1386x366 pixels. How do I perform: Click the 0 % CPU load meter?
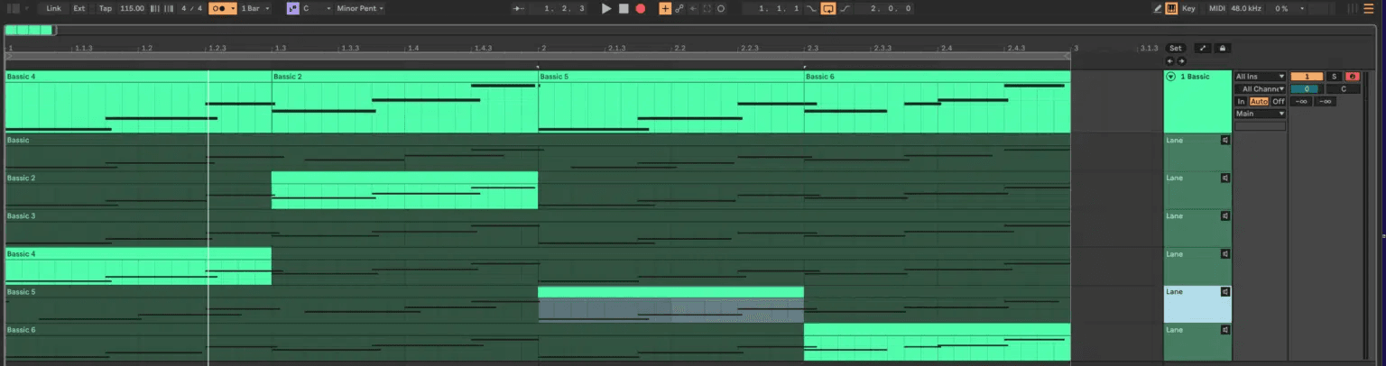(1280, 8)
